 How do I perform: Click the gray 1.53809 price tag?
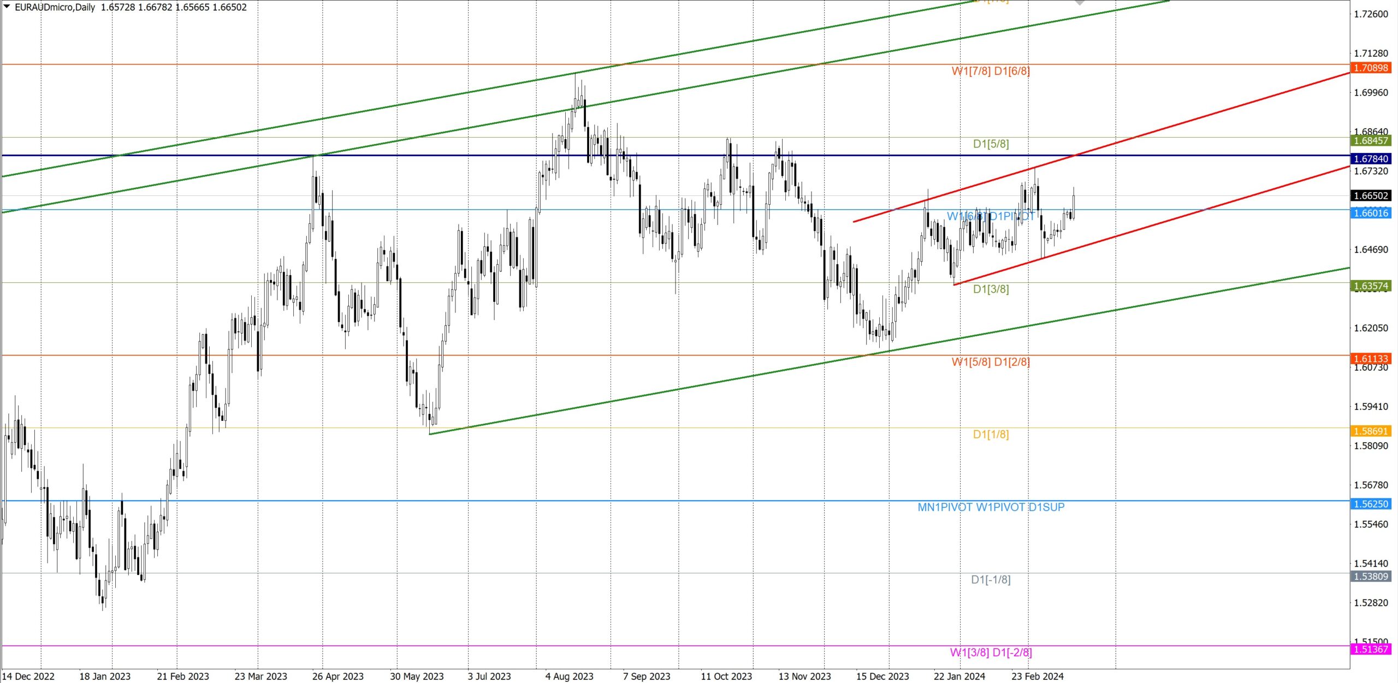tap(1370, 576)
